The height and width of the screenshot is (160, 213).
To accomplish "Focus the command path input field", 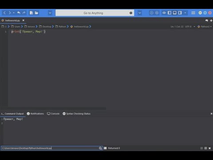I will click(x=52, y=148).
